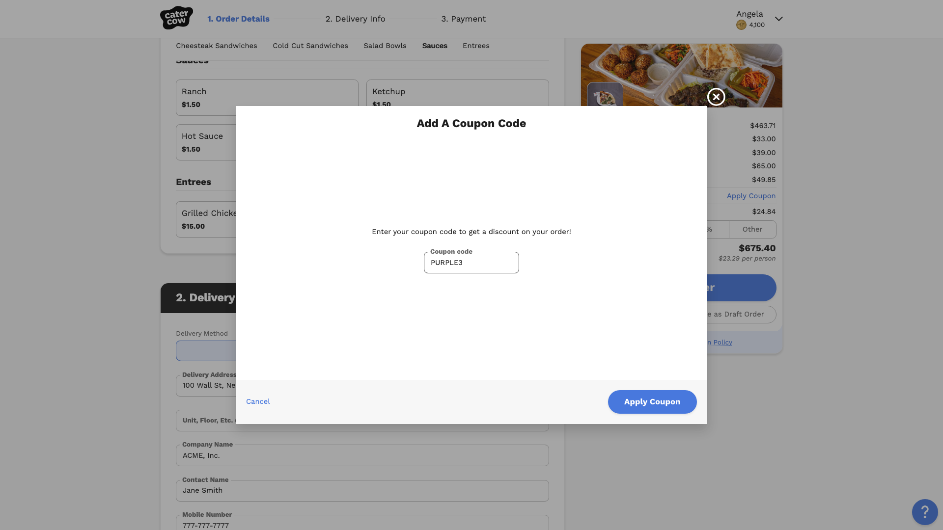Click the small wrap thumbnail on restaurant image
Viewport: 943px width, 530px height.
click(x=605, y=94)
